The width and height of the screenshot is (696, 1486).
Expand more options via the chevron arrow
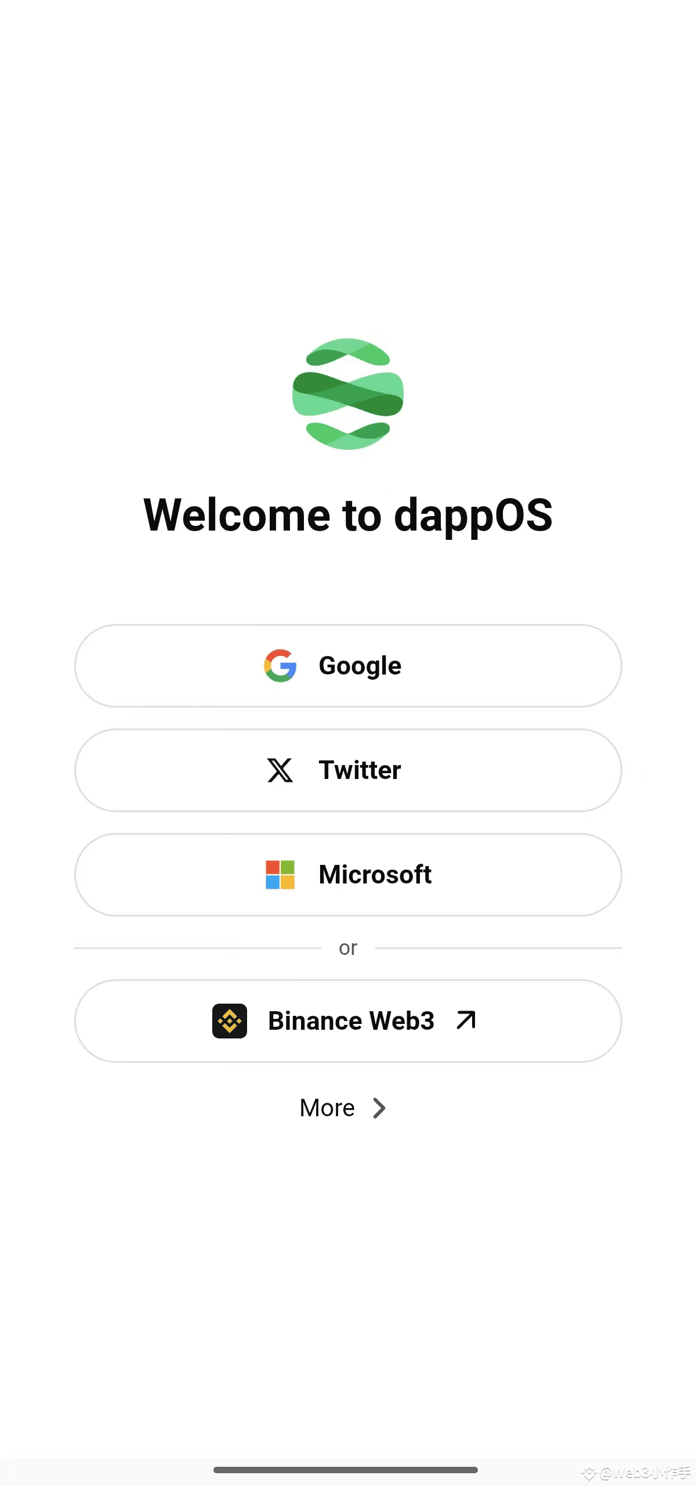[379, 1108]
